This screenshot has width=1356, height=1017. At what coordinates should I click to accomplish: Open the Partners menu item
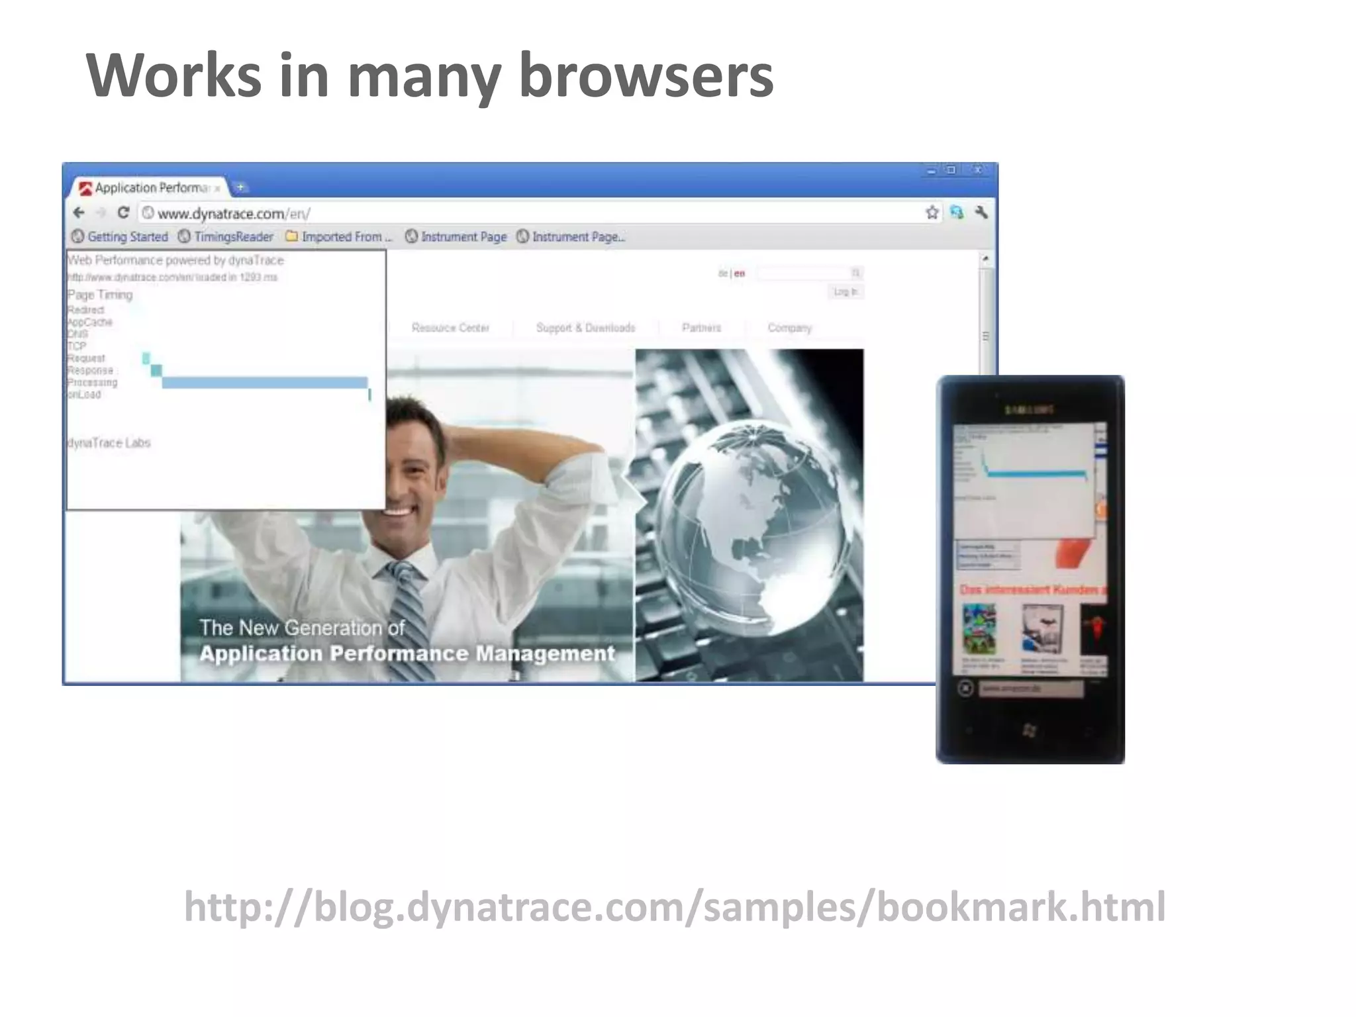pos(701,328)
